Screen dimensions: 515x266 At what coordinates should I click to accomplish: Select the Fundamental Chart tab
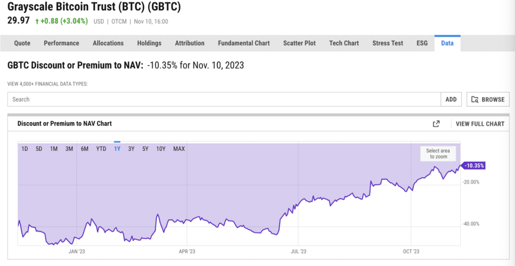click(243, 43)
